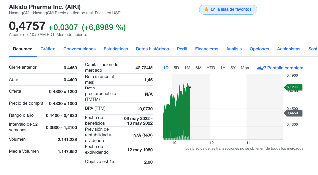
Task: Click the Volumen value 2.141.238
Action: click(67, 140)
